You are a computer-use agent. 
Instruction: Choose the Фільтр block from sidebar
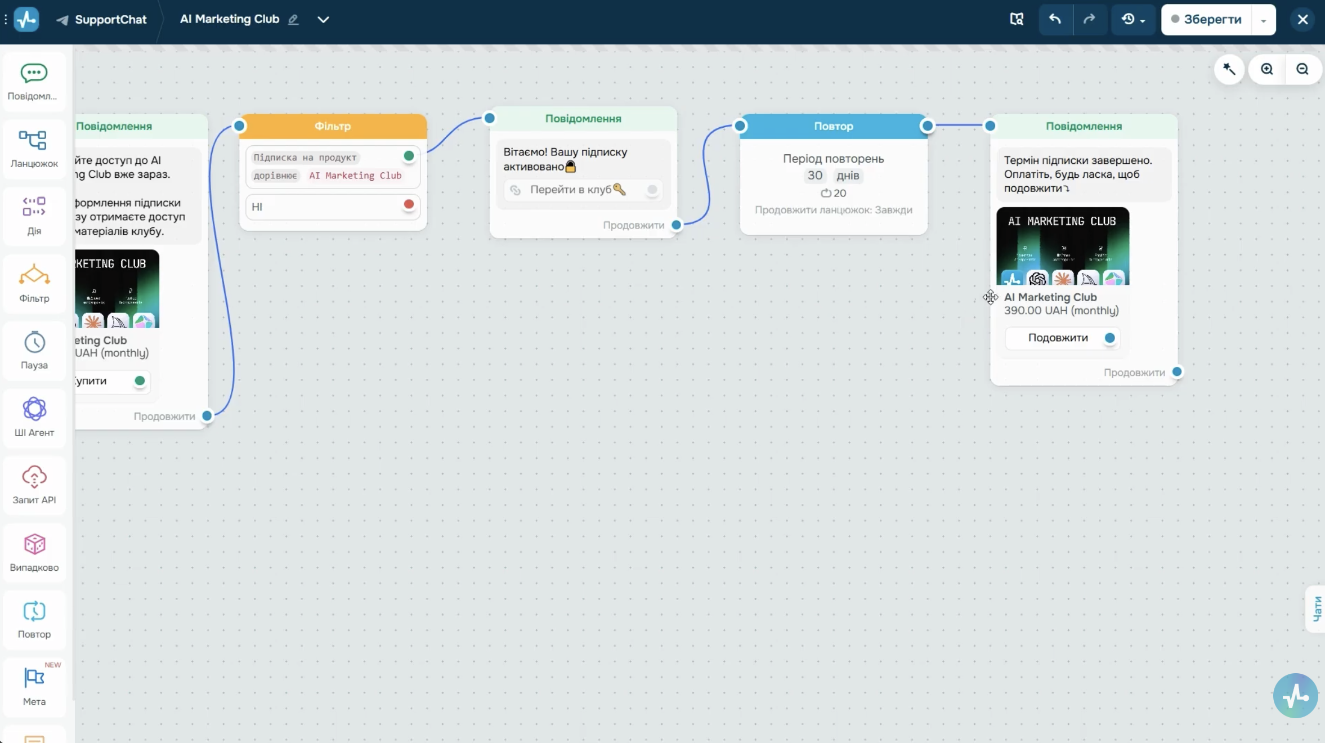(x=34, y=283)
